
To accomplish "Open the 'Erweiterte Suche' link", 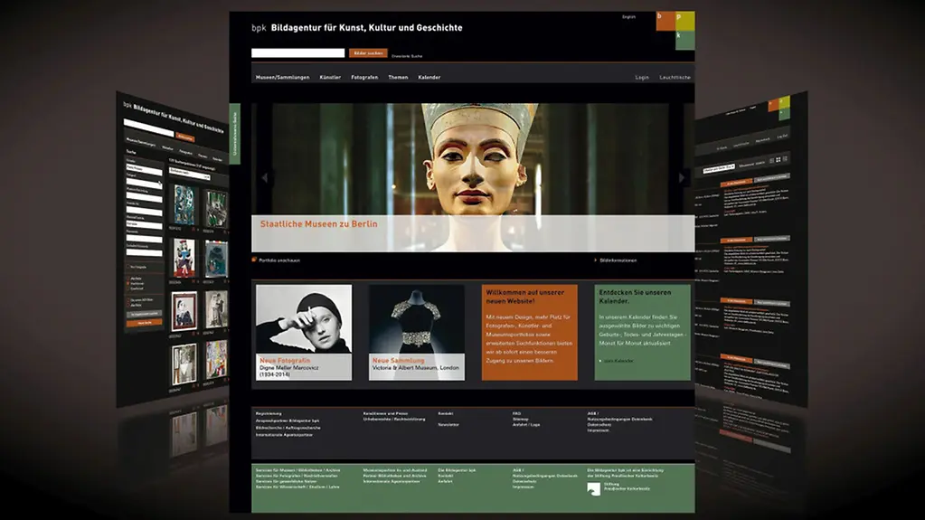I will (x=407, y=56).
